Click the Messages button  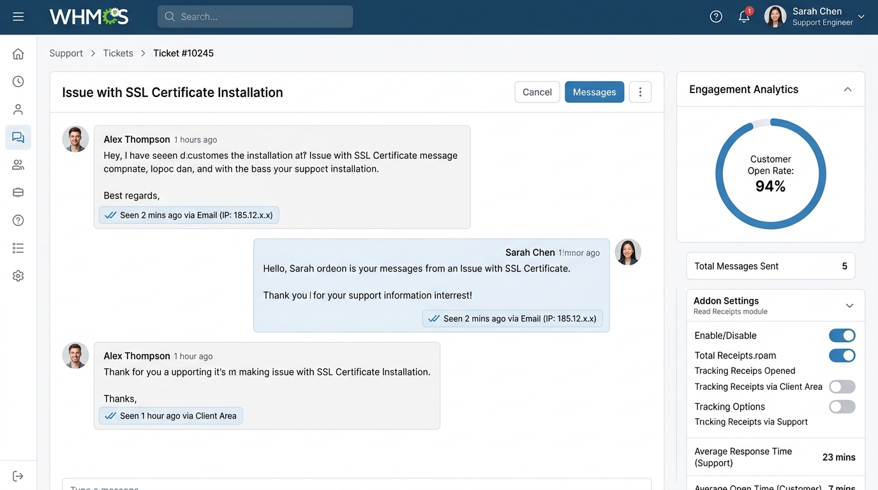[x=594, y=92]
